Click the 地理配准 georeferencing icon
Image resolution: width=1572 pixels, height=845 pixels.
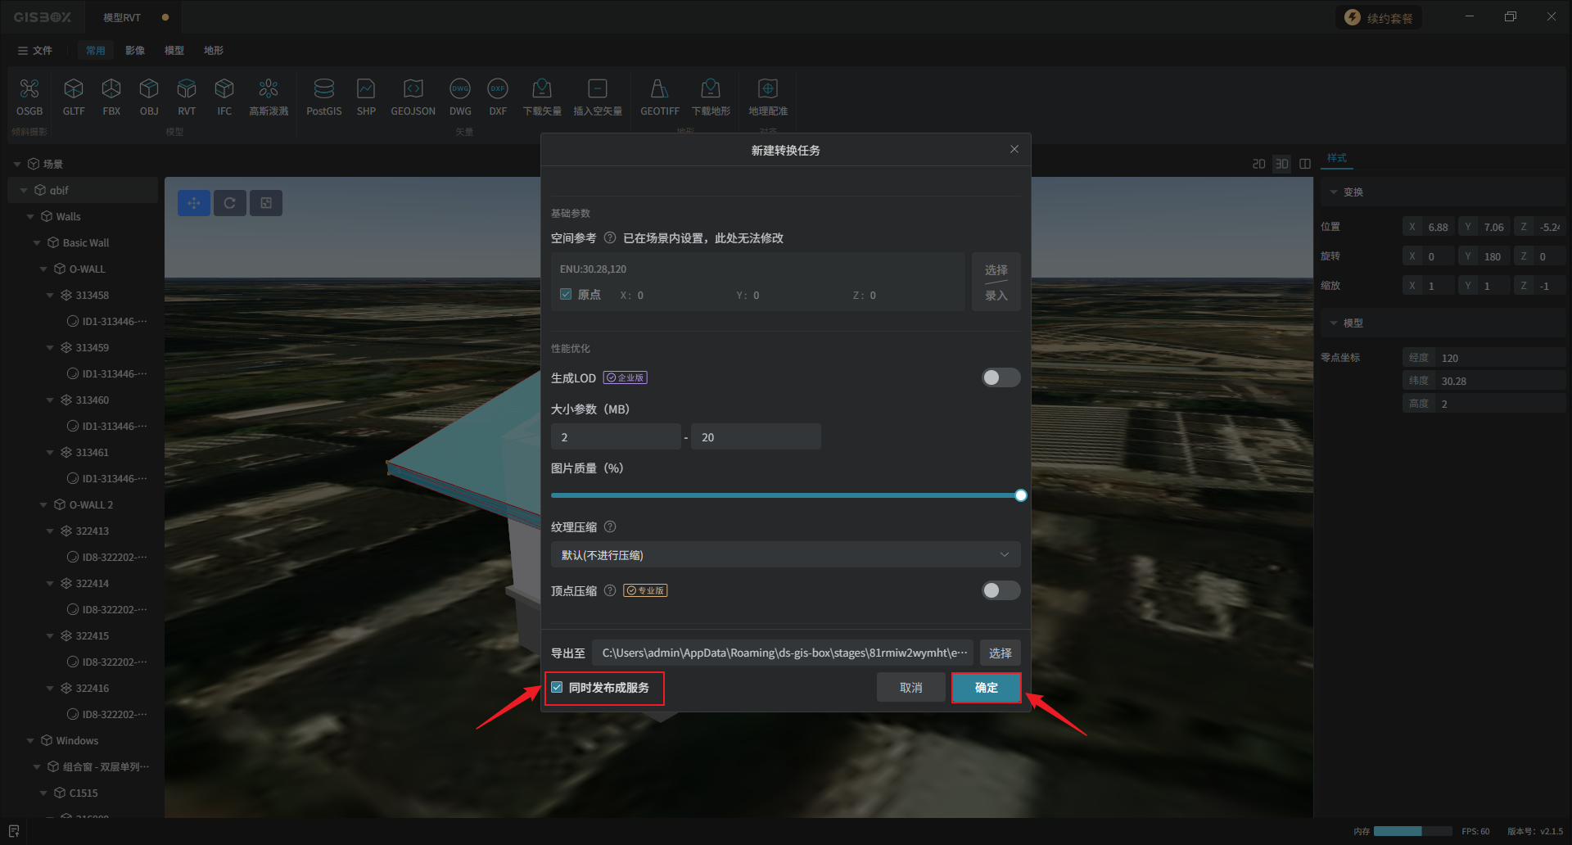pyautogui.click(x=767, y=89)
